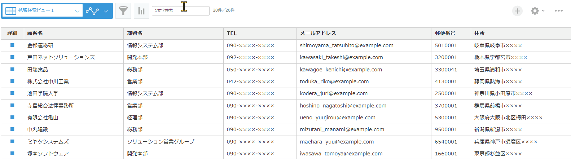Image resolution: width=571 pixels, height=159 pixels.
Task: Open the filter funnel settings
Action: [123, 11]
